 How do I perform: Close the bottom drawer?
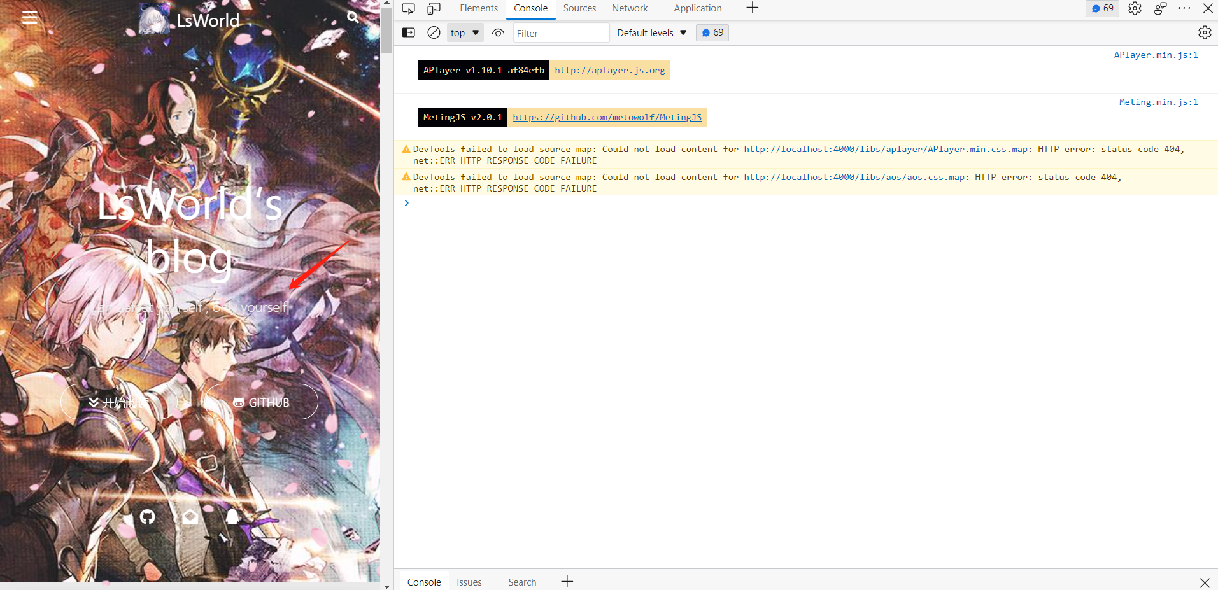(1205, 582)
